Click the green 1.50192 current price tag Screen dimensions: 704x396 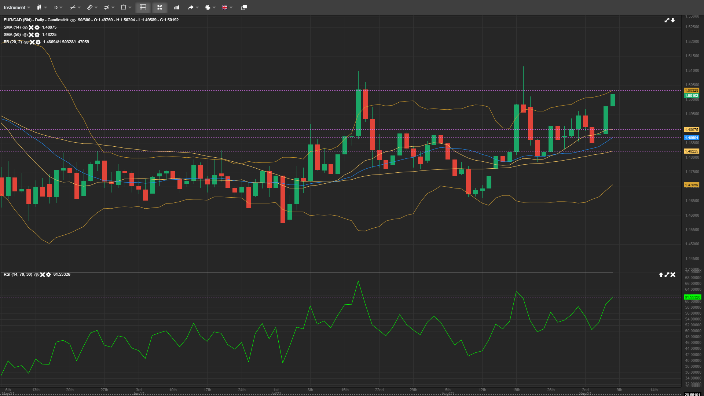pyautogui.click(x=692, y=96)
